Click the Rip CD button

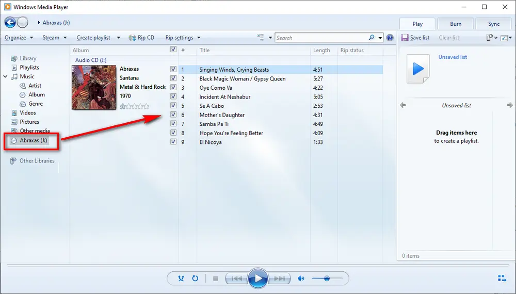(x=141, y=38)
